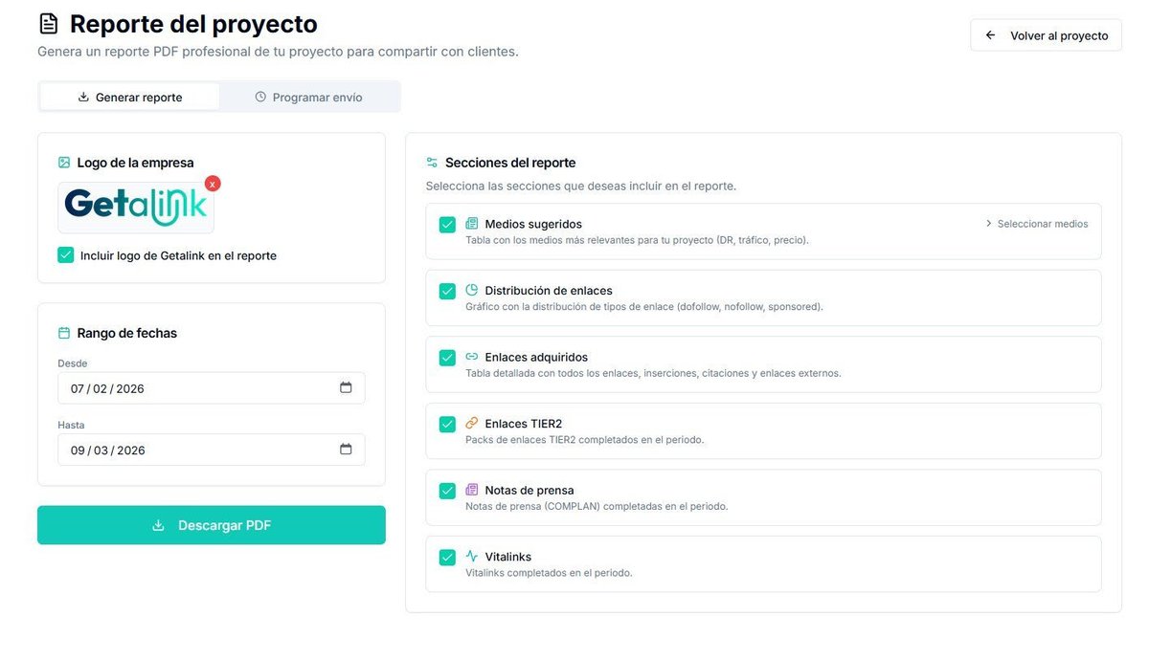Toggle the Enlaces adquiridos checkbox
The image size is (1149, 659).
click(447, 358)
